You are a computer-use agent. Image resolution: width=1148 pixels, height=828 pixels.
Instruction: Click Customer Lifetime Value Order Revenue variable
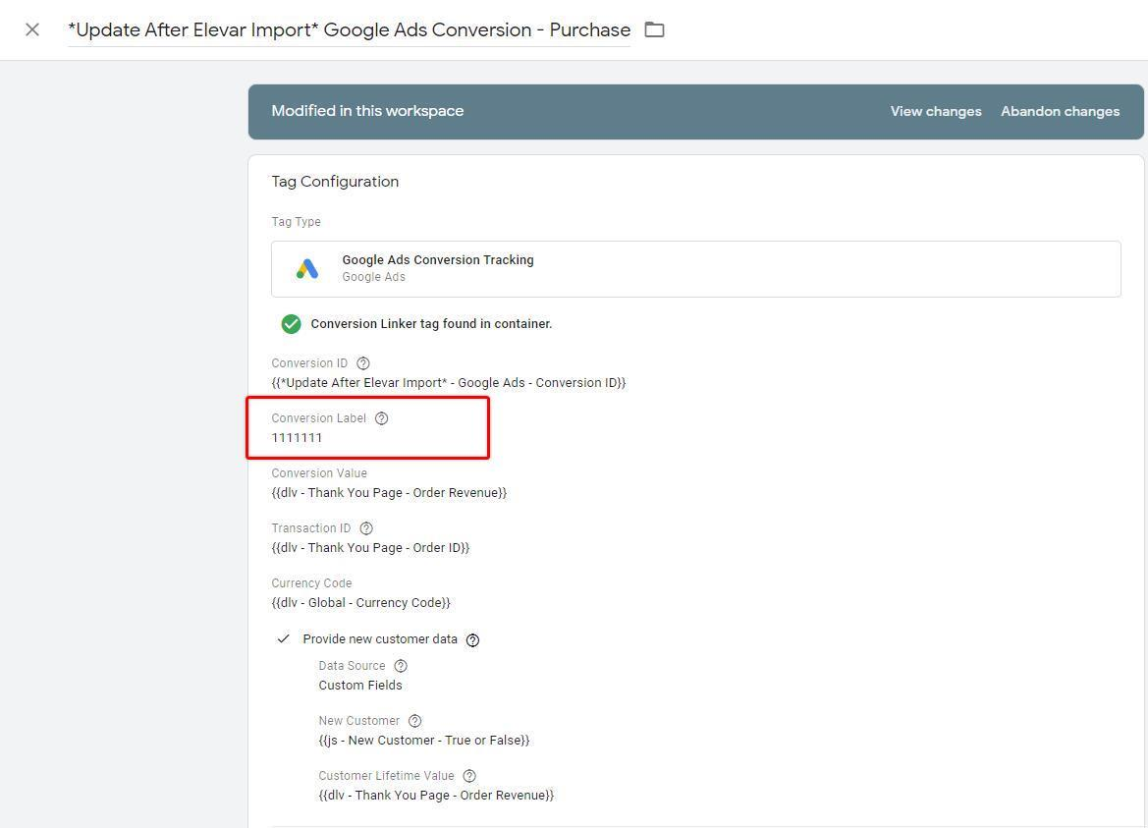pos(436,795)
